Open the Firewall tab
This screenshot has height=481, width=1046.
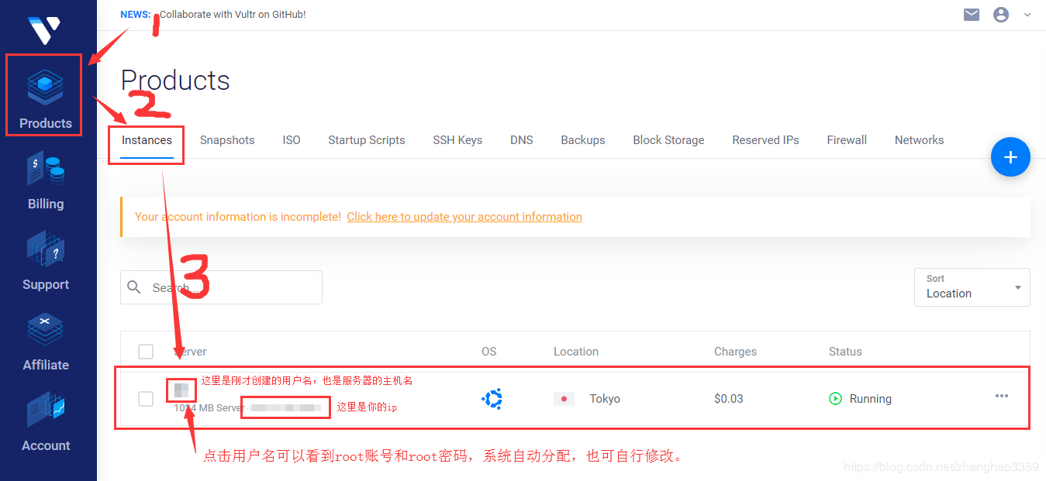coord(846,140)
